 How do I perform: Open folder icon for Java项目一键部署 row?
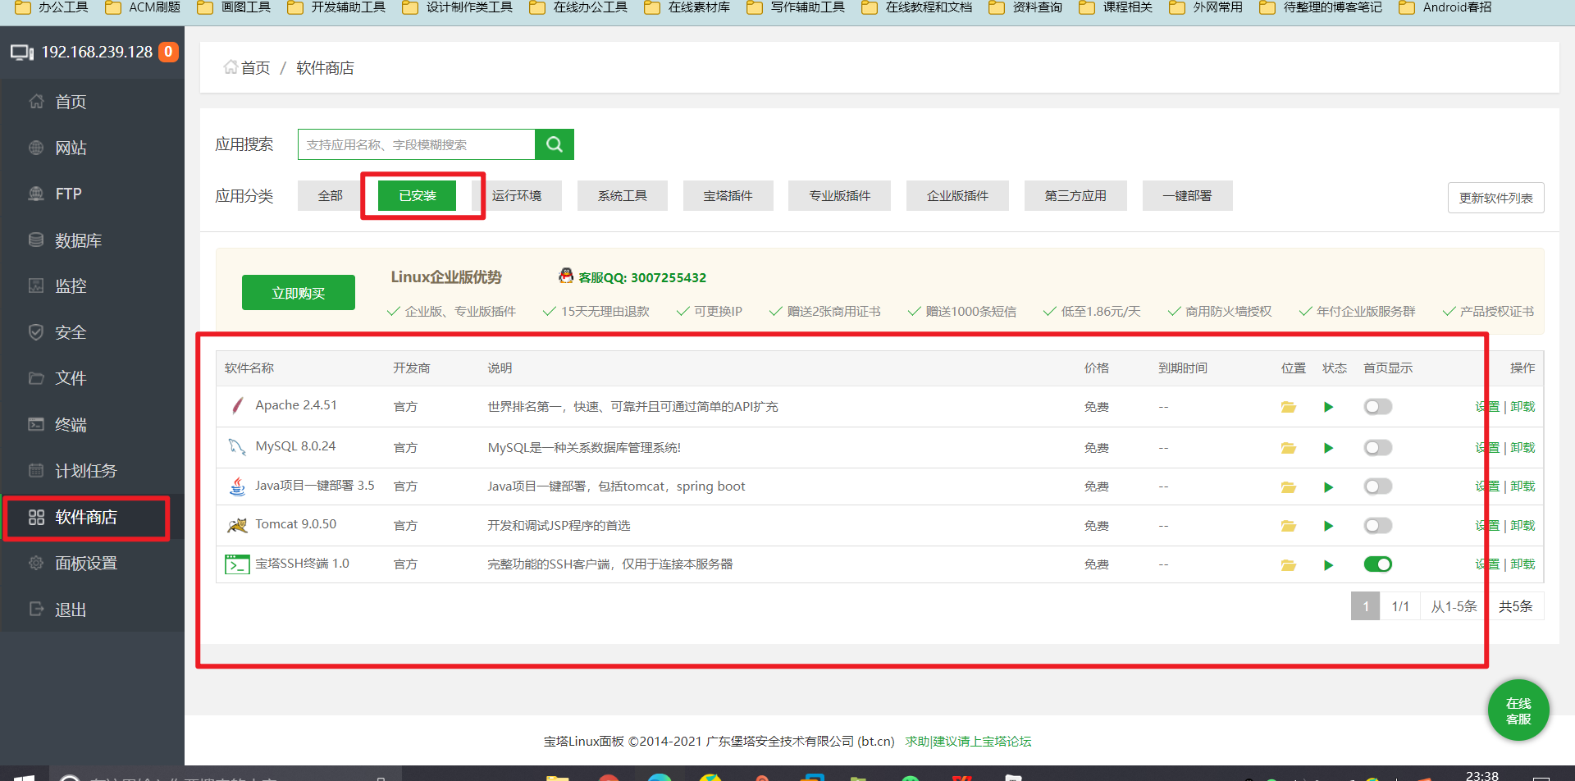[1288, 487]
